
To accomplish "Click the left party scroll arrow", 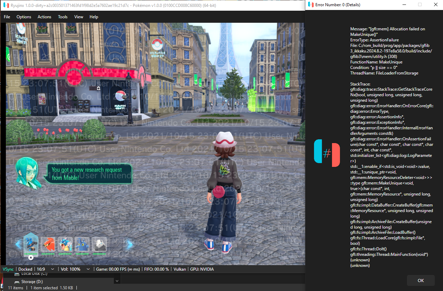I will point(18,244).
